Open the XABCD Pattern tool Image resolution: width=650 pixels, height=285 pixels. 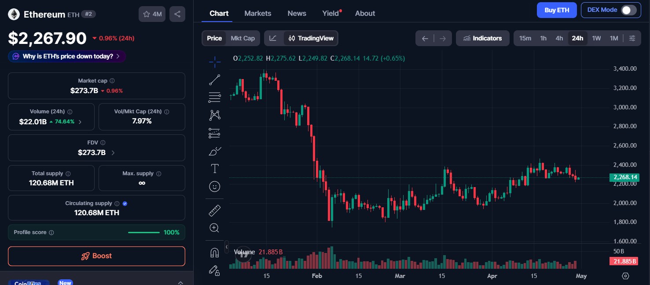pos(214,115)
